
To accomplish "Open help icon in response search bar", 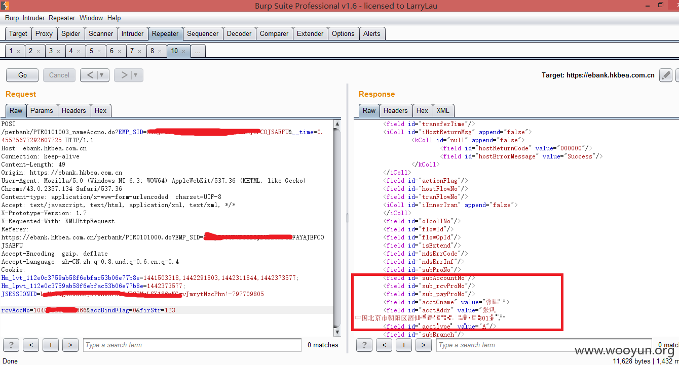I will 364,345.
